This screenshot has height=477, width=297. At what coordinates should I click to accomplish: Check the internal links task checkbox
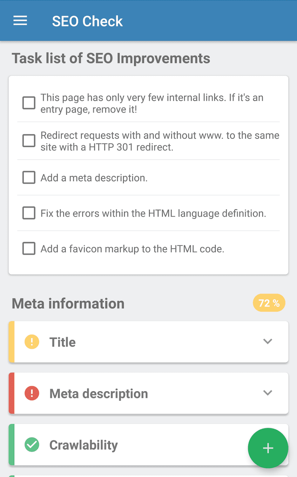pyautogui.click(x=29, y=103)
